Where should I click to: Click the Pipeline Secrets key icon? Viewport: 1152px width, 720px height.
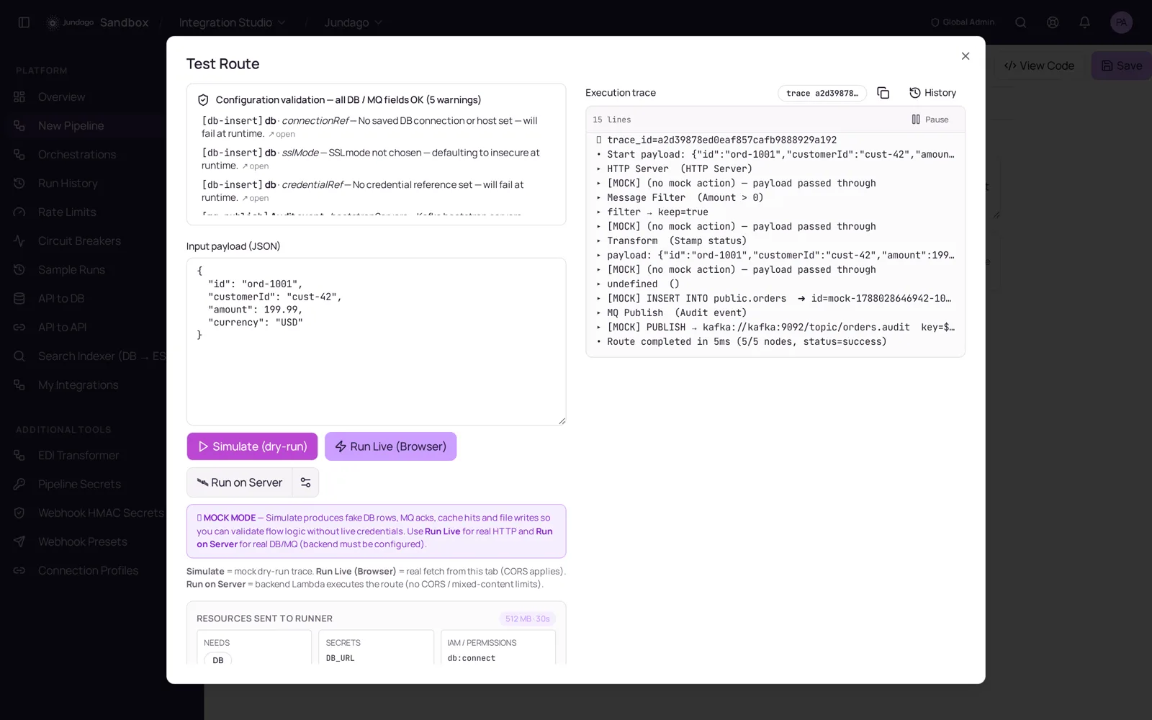(19, 484)
